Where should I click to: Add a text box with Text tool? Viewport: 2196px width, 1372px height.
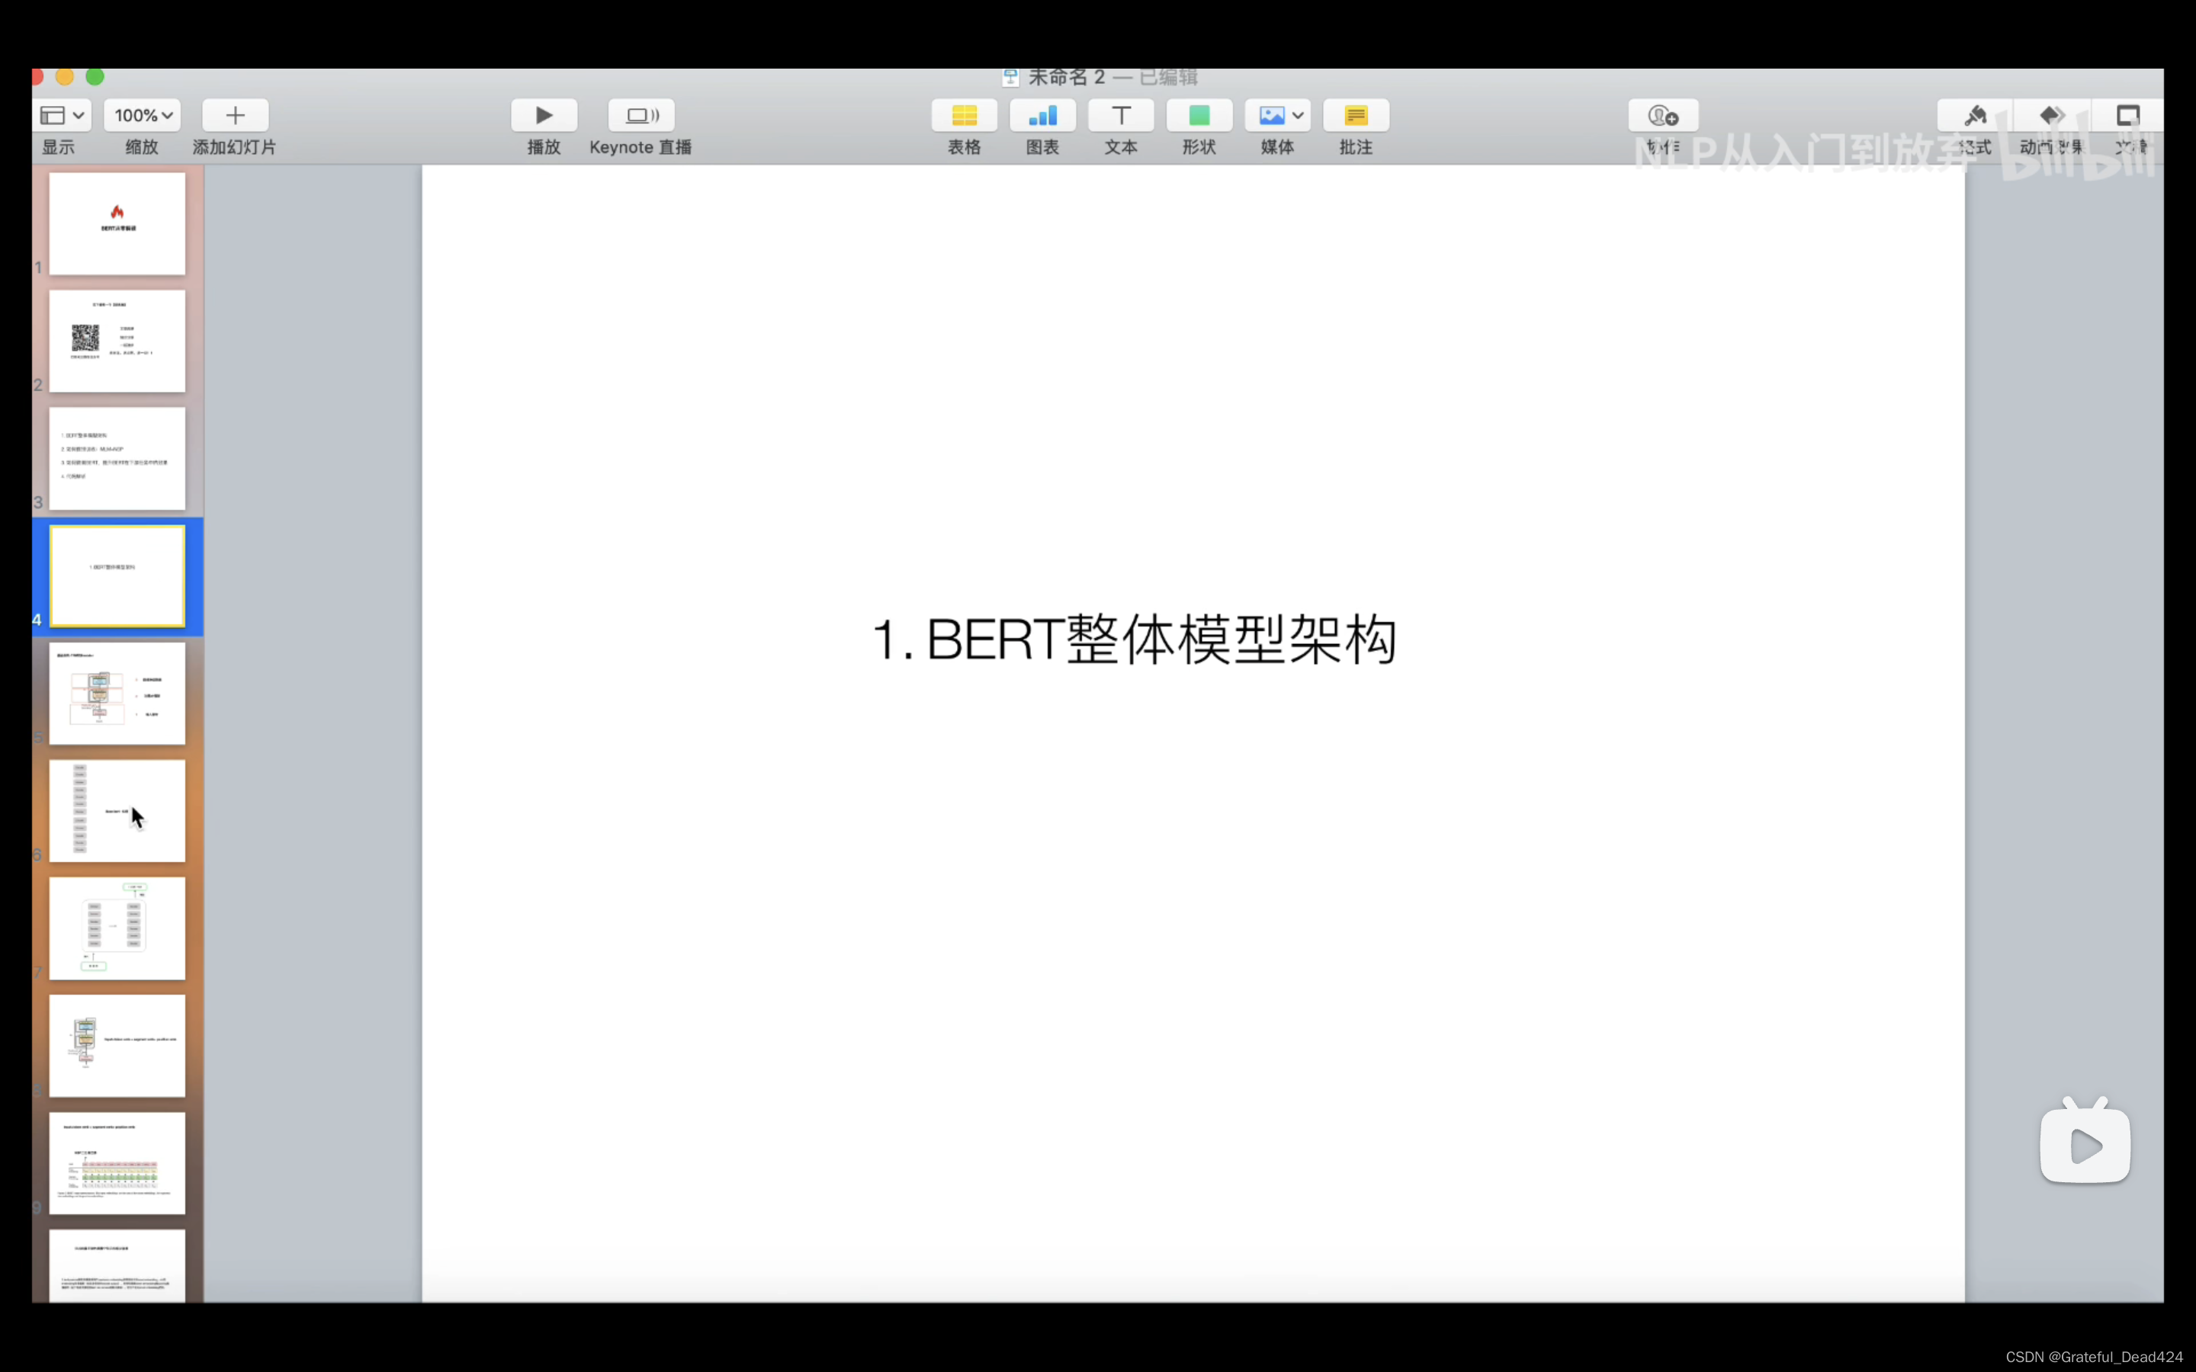coord(1121,115)
